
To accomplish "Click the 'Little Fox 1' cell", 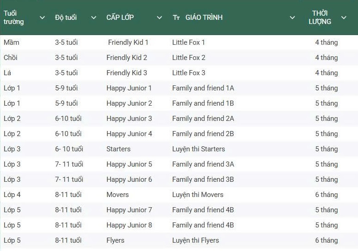I will (x=188, y=42).
